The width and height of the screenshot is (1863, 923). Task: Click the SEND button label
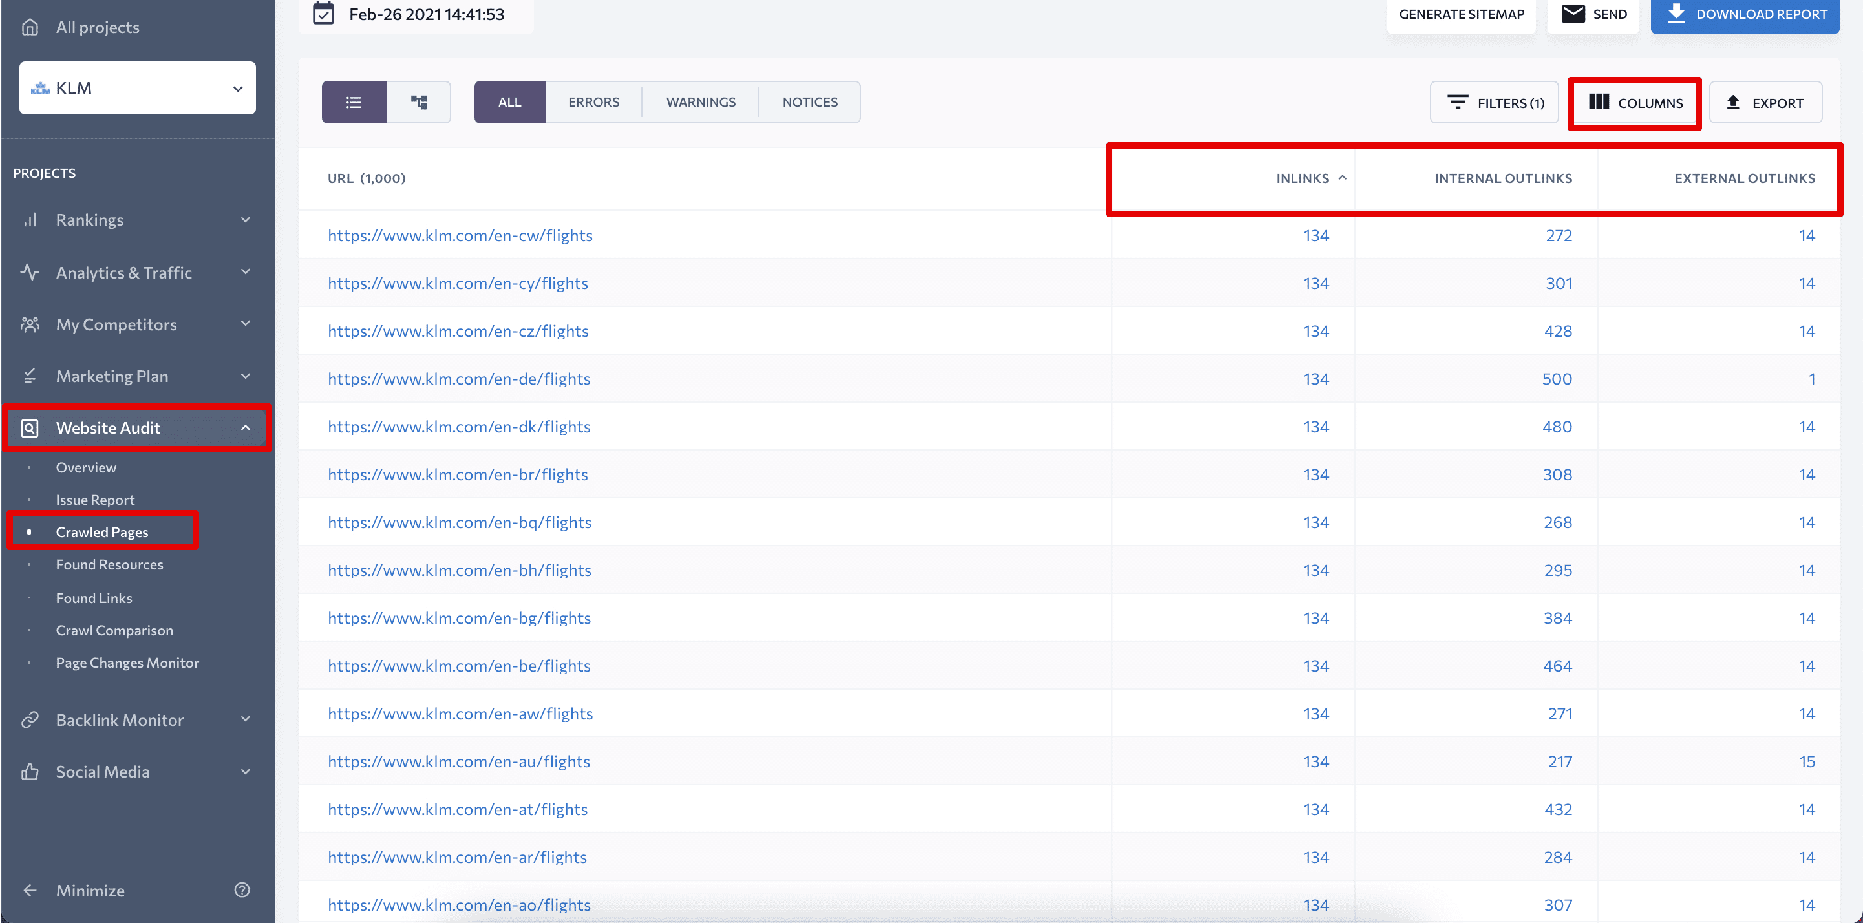point(1610,14)
